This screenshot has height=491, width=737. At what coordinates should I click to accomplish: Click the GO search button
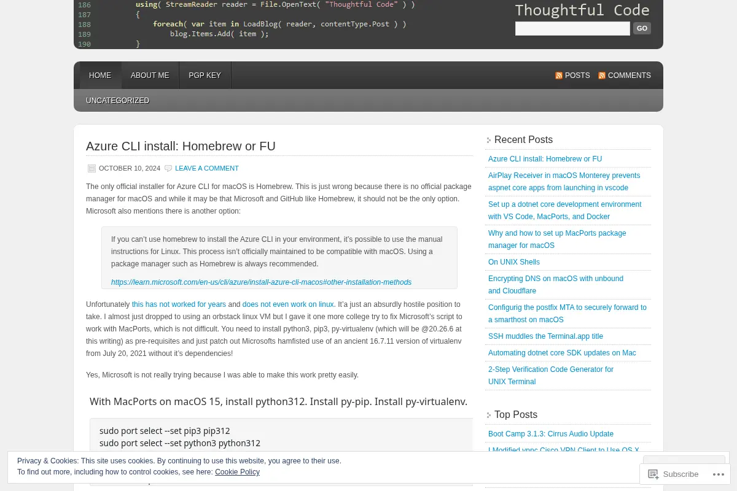coord(642,28)
